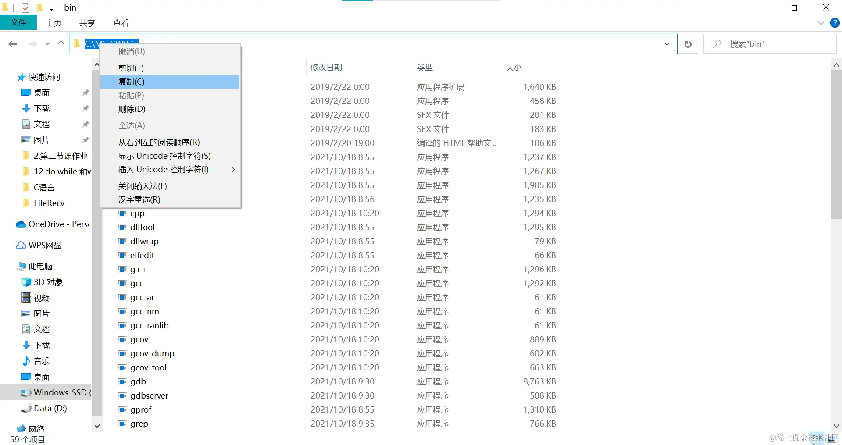Expand the ribbon with the chevron
The height and width of the screenshot is (445, 842).
coord(821,23)
